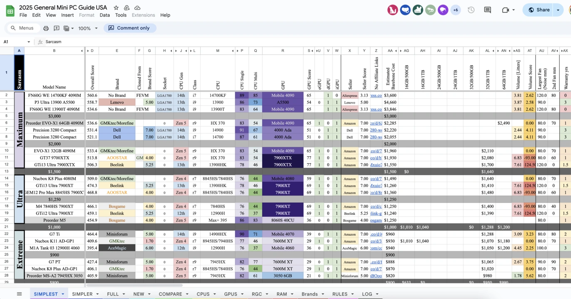Star this spreadsheet document

(x=116, y=8)
